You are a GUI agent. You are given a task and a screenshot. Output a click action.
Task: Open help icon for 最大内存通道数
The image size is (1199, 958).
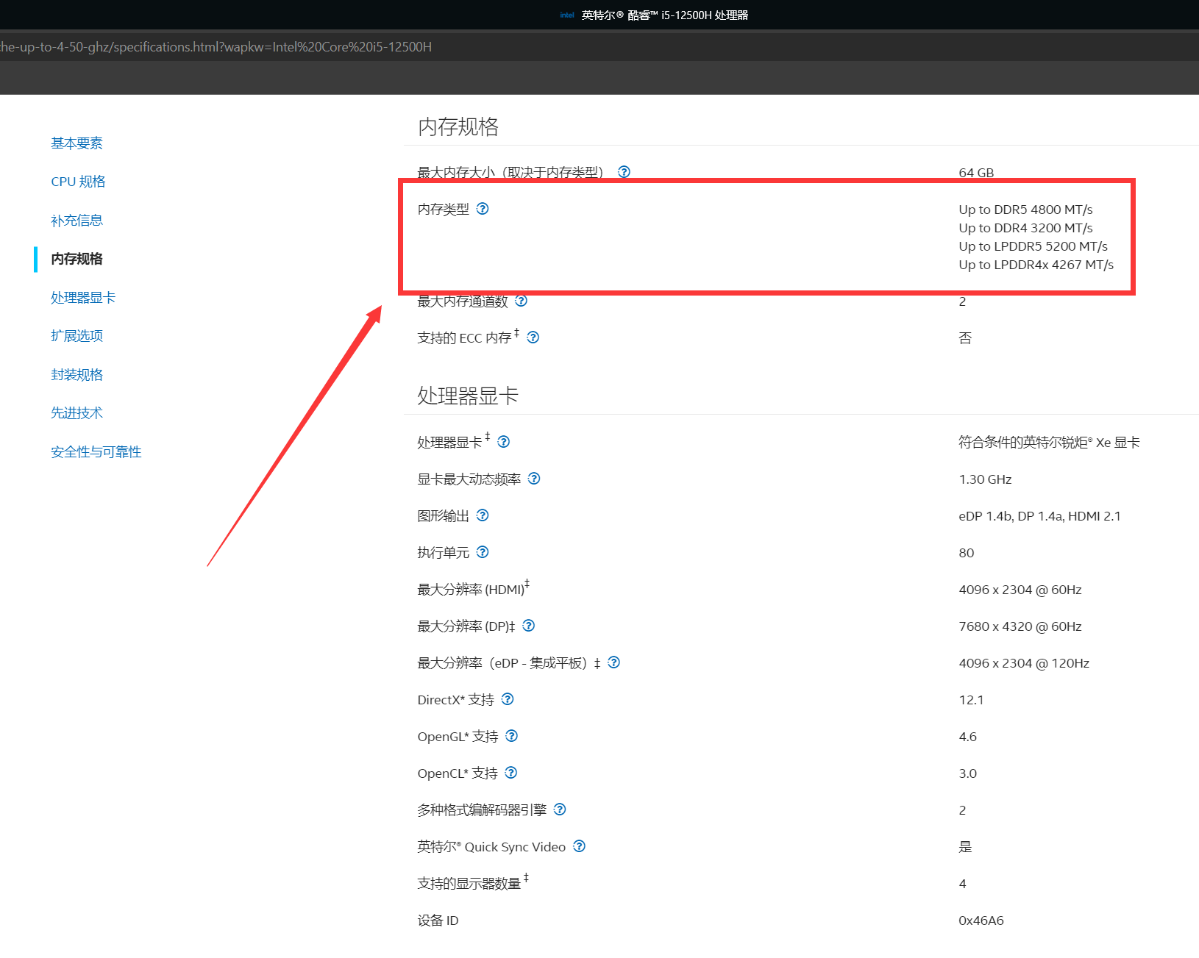click(x=521, y=301)
